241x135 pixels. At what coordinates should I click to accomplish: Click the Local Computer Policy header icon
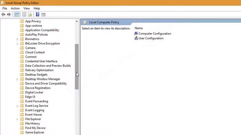coord(85,22)
